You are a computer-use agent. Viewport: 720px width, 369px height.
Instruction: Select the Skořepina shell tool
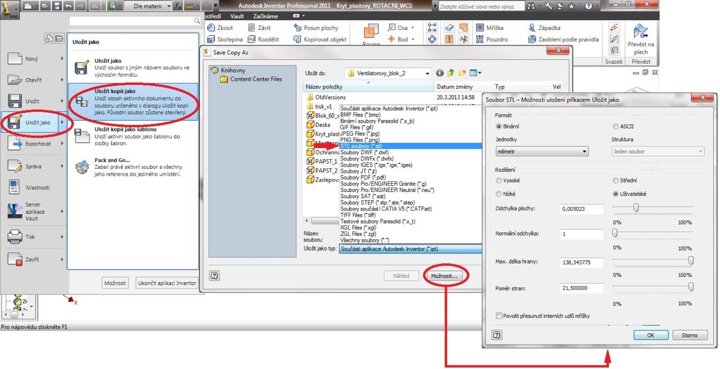pos(225,39)
